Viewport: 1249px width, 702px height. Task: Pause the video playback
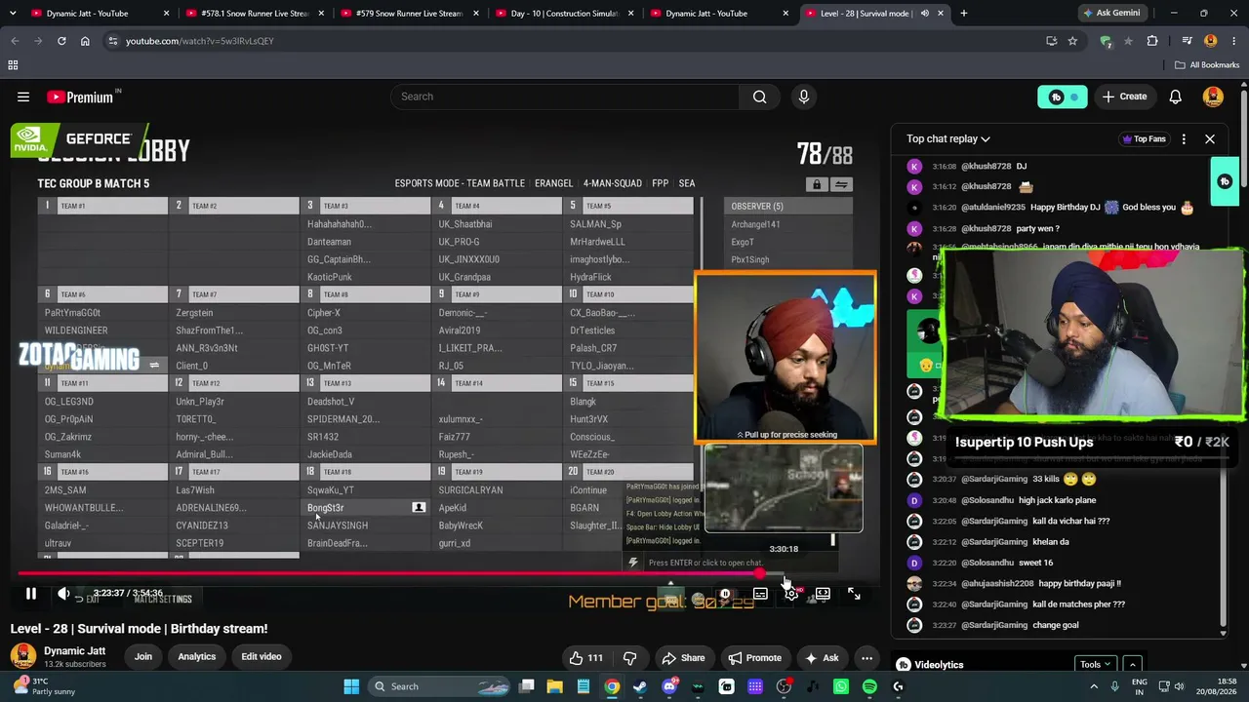[31, 593]
